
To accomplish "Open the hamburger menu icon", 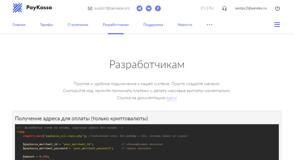I will (x=277, y=25).
